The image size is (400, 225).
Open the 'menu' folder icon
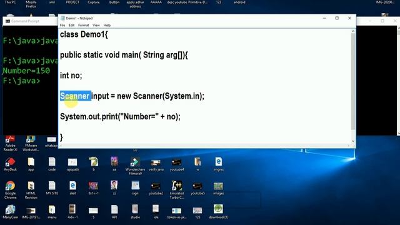coord(52,212)
